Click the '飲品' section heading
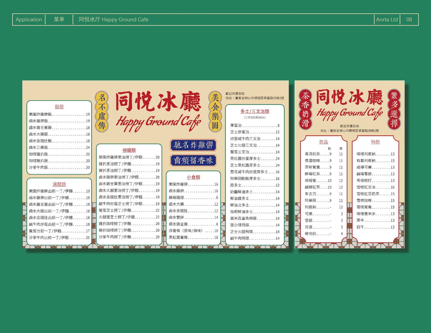This screenshot has width=431, height=333. click(324, 142)
